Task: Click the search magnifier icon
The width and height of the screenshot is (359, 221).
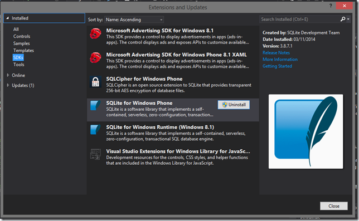Action: [x=343, y=19]
